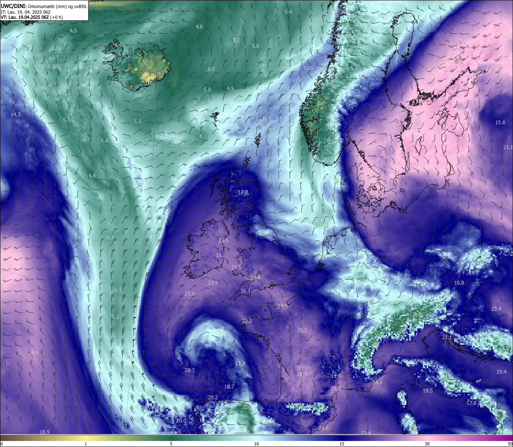This screenshot has width=513, height=447.
Task: Click the 15.6 value at the east edge
Action: coord(500,123)
